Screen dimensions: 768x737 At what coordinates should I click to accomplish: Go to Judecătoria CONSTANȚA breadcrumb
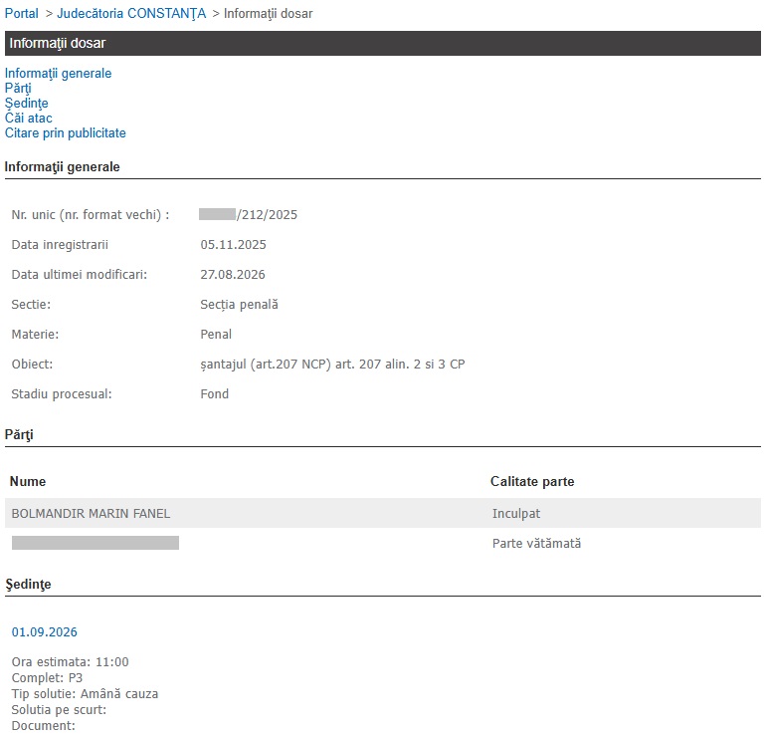131,13
